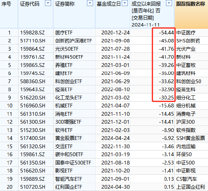The height and width of the screenshot is (191, 208).
Task: Select inception date 2020-12-24
Action: click(x=115, y=33)
